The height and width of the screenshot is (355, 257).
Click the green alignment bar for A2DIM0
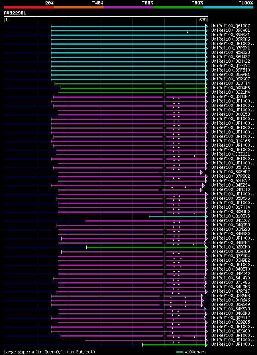[146, 247]
